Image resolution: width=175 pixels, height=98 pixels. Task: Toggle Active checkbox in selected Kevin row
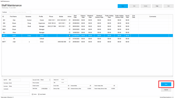point(69,36)
